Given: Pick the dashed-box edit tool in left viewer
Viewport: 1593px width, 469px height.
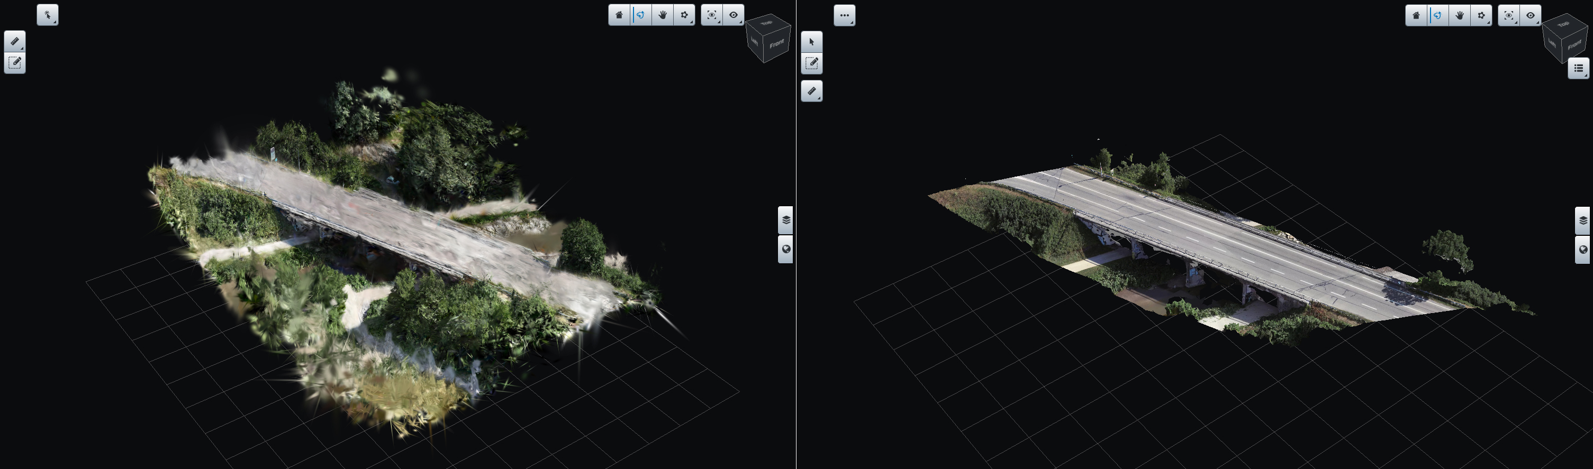Looking at the screenshot, I should coord(15,63).
